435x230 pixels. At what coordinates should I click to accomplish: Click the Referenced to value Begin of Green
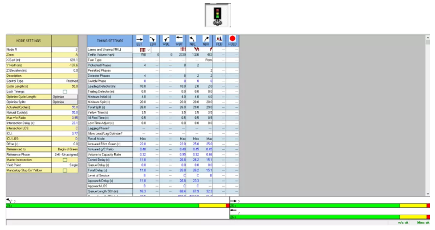pos(64,149)
